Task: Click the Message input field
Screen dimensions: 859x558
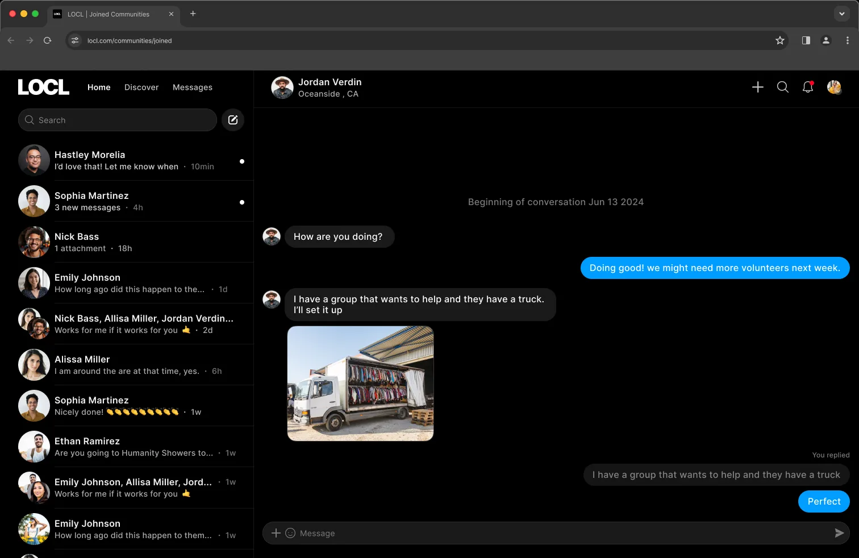Action: coord(556,533)
